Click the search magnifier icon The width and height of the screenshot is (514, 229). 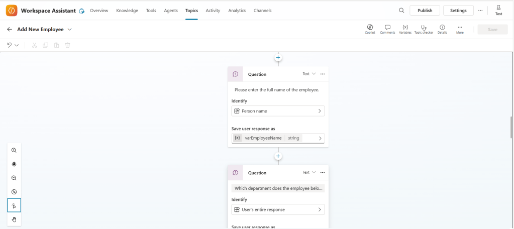(x=401, y=11)
